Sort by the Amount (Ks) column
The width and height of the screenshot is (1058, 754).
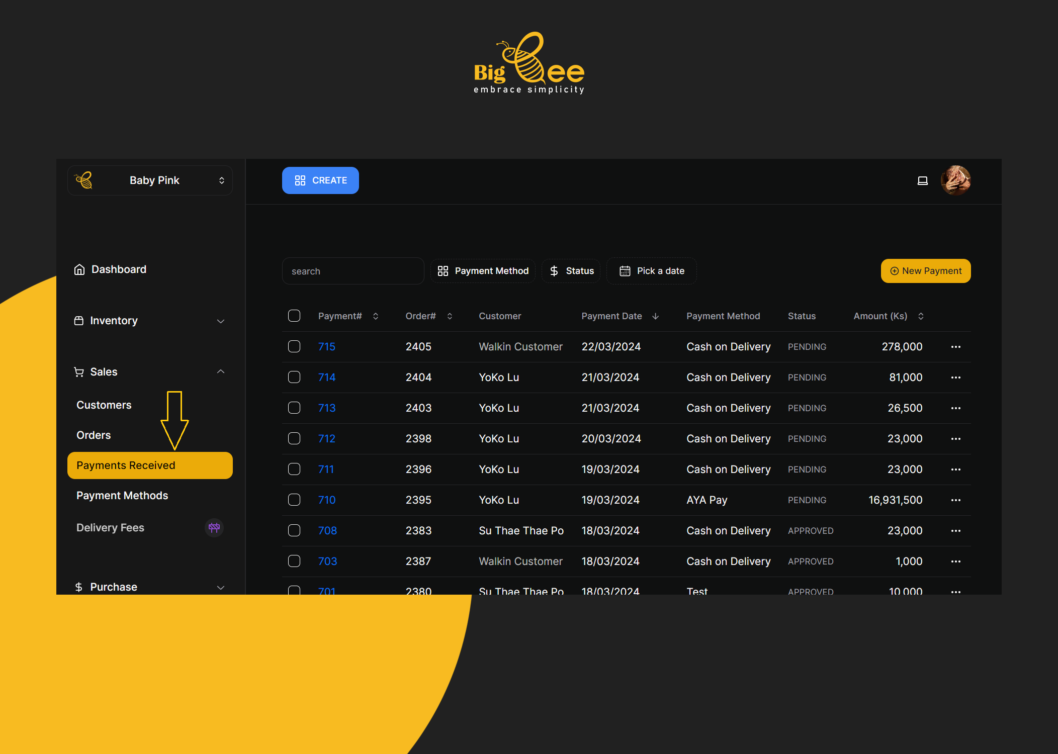[921, 316]
